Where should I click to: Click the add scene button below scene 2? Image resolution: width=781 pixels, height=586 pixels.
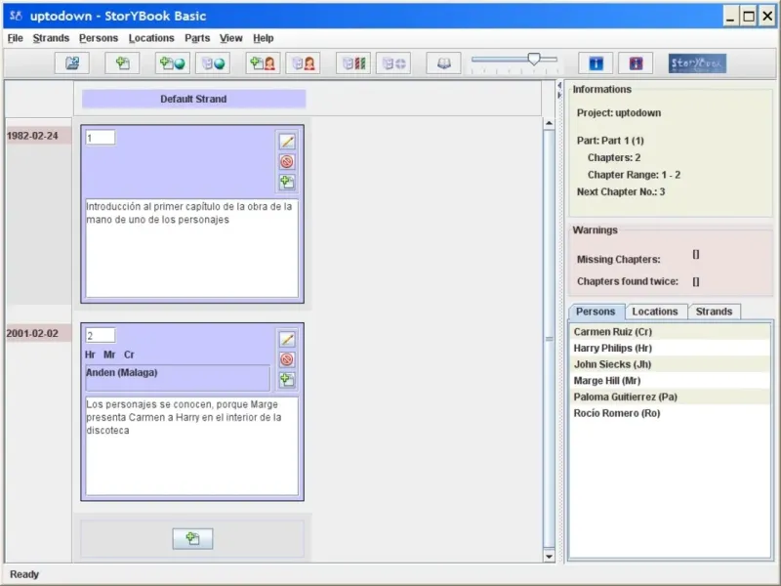coord(192,539)
